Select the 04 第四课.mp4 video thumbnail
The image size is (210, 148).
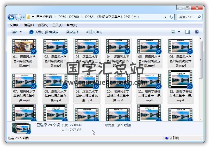coord(118,46)
